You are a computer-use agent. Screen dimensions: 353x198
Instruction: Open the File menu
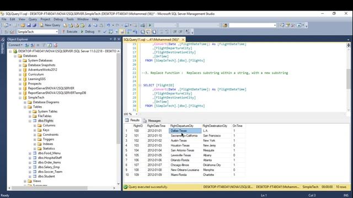coord(4,19)
